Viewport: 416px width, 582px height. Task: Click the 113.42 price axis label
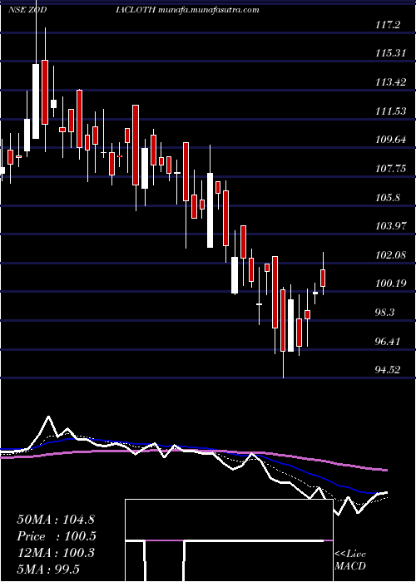(390, 82)
